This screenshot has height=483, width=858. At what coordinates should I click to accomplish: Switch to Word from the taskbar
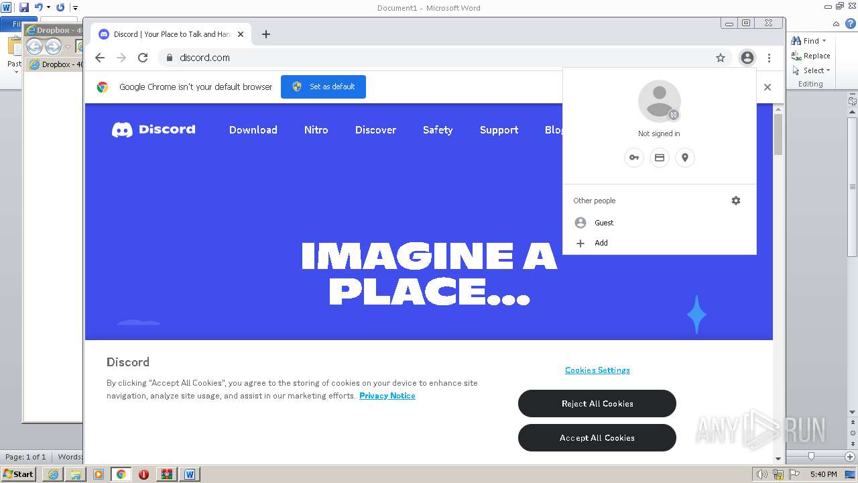click(190, 474)
